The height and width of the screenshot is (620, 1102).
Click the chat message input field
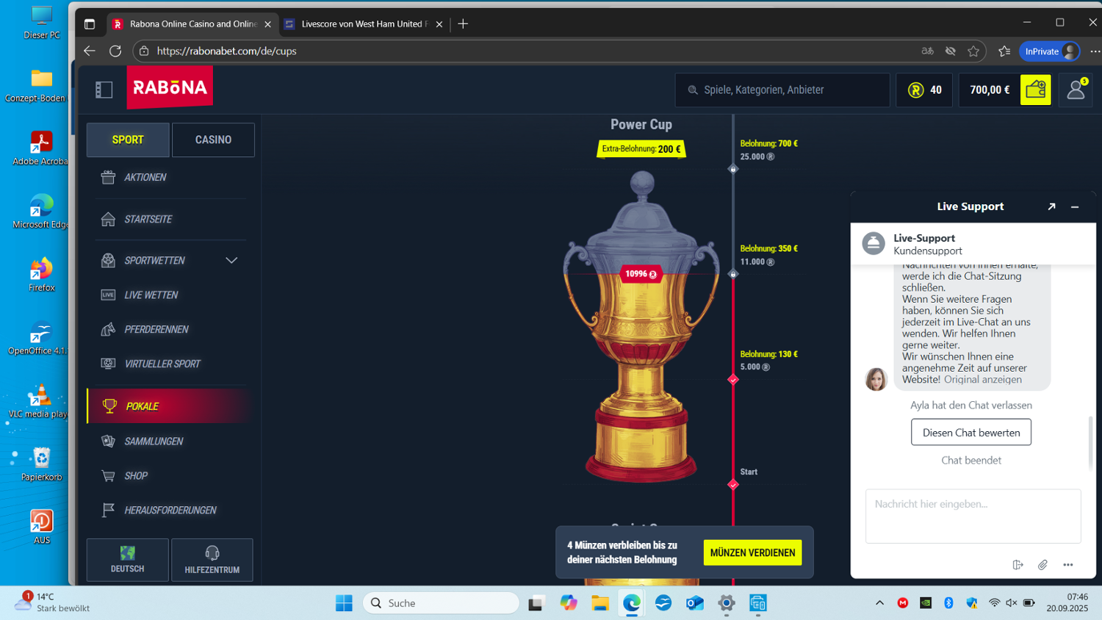pyautogui.click(x=973, y=516)
